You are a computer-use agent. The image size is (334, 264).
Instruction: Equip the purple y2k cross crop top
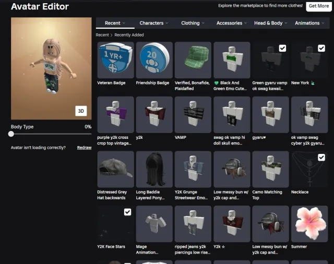coord(116,115)
